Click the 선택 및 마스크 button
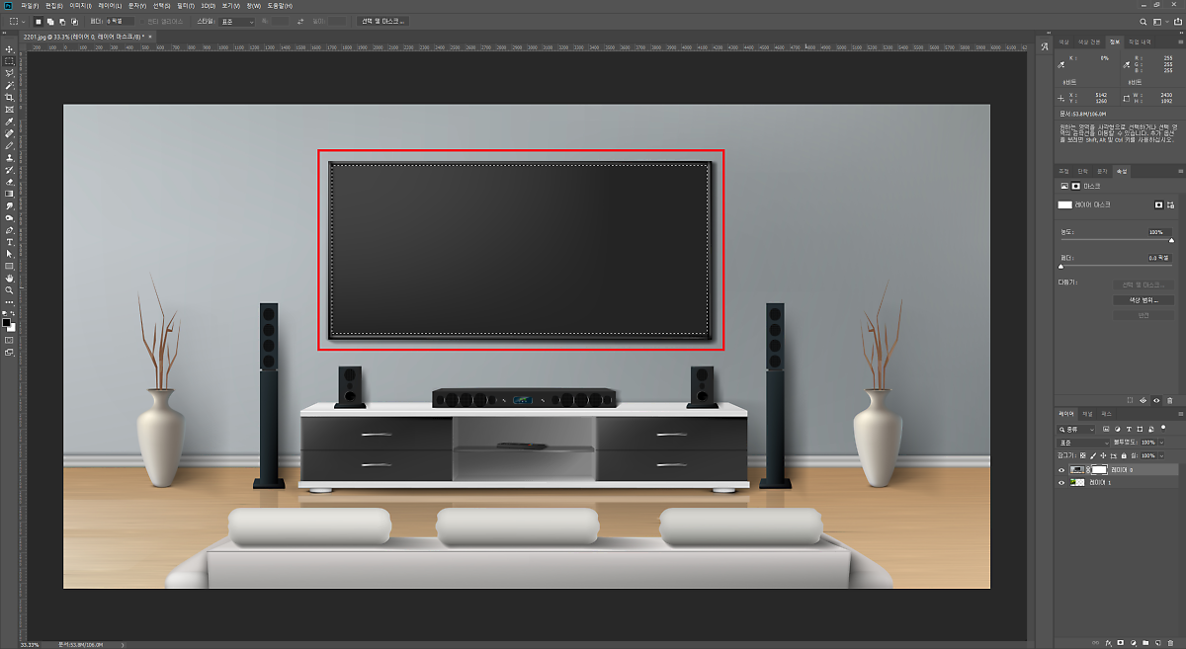This screenshot has width=1186, height=649. 382,21
